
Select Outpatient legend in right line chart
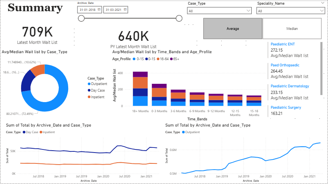[x=191, y=132]
